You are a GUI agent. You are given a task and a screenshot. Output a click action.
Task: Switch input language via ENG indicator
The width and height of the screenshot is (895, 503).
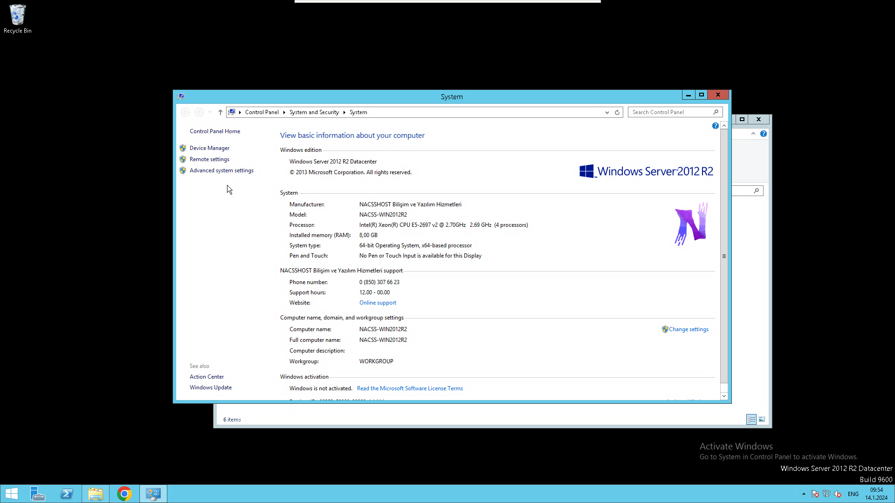coord(853,494)
